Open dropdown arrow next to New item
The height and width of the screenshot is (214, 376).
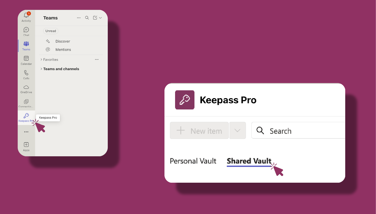[x=237, y=131]
